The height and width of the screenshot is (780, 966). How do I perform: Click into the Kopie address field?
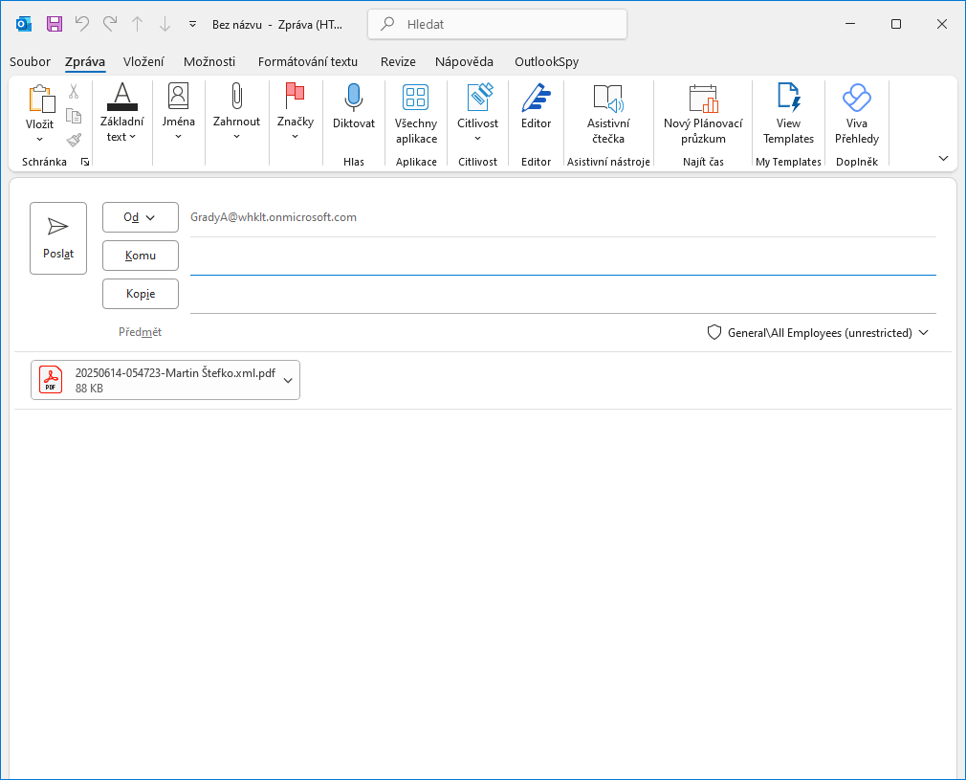563,295
